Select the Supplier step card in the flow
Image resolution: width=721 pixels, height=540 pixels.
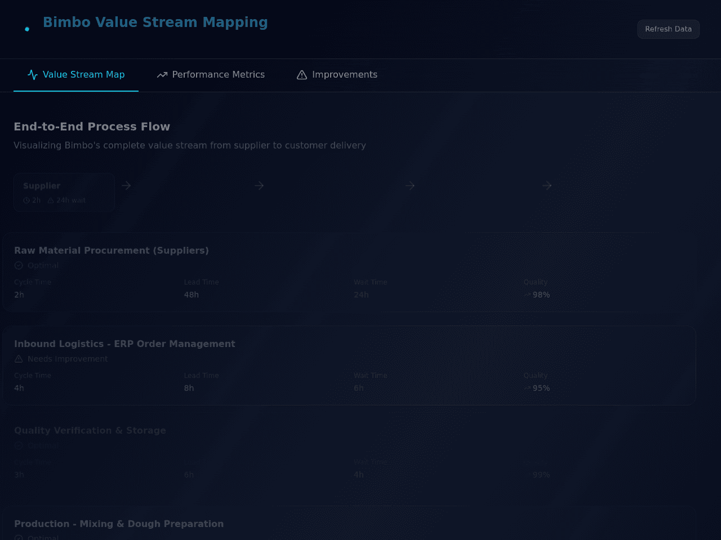click(x=64, y=192)
